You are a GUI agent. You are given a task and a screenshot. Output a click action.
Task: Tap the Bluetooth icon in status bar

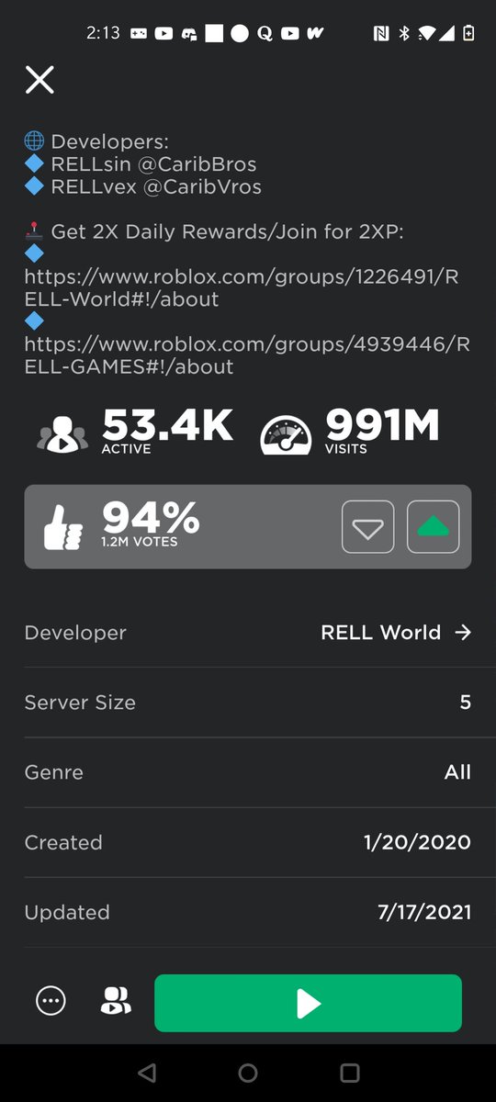pos(403,33)
